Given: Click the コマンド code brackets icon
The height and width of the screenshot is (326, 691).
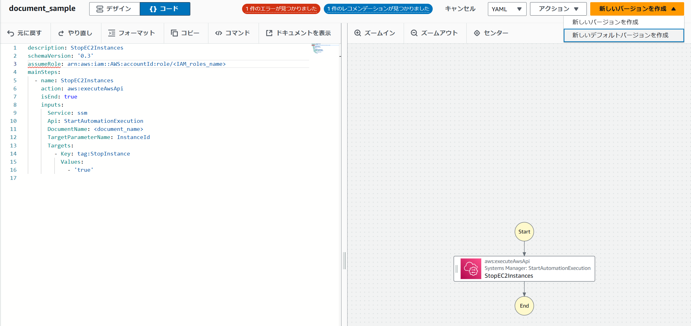Looking at the screenshot, I should (219, 33).
